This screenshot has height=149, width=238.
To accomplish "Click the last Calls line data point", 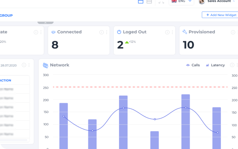I will click(x=218, y=133).
